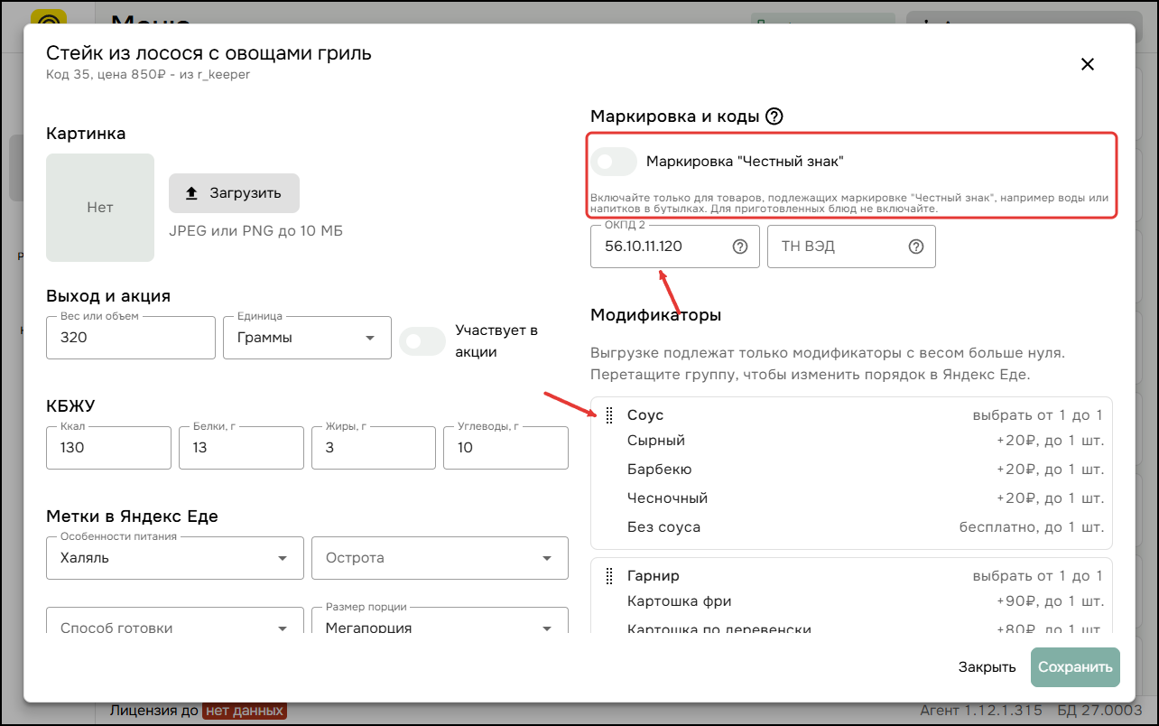Expand the Острота dropdown
Viewport: 1159px width, 726px height.
click(440, 558)
